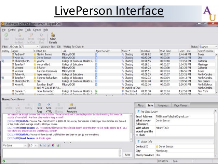Click the Respond to Next icon
The height and width of the screenshot is (164, 218).
point(19,38)
